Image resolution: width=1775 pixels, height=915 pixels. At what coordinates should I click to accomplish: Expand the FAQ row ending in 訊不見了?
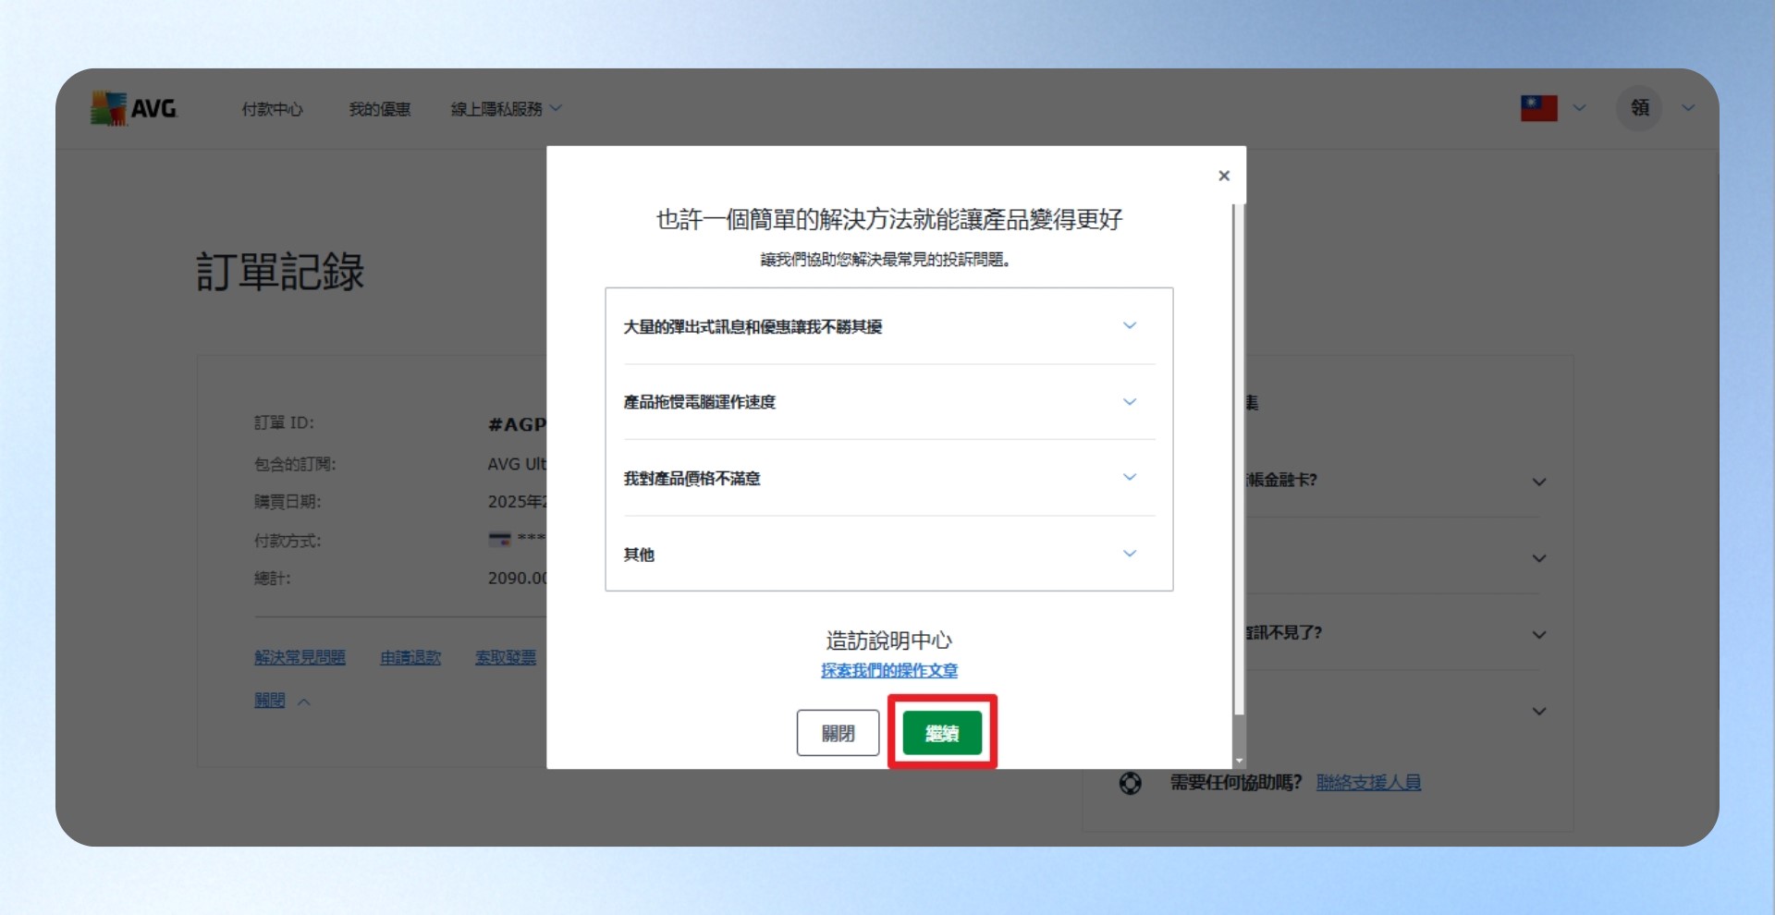click(1394, 633)
